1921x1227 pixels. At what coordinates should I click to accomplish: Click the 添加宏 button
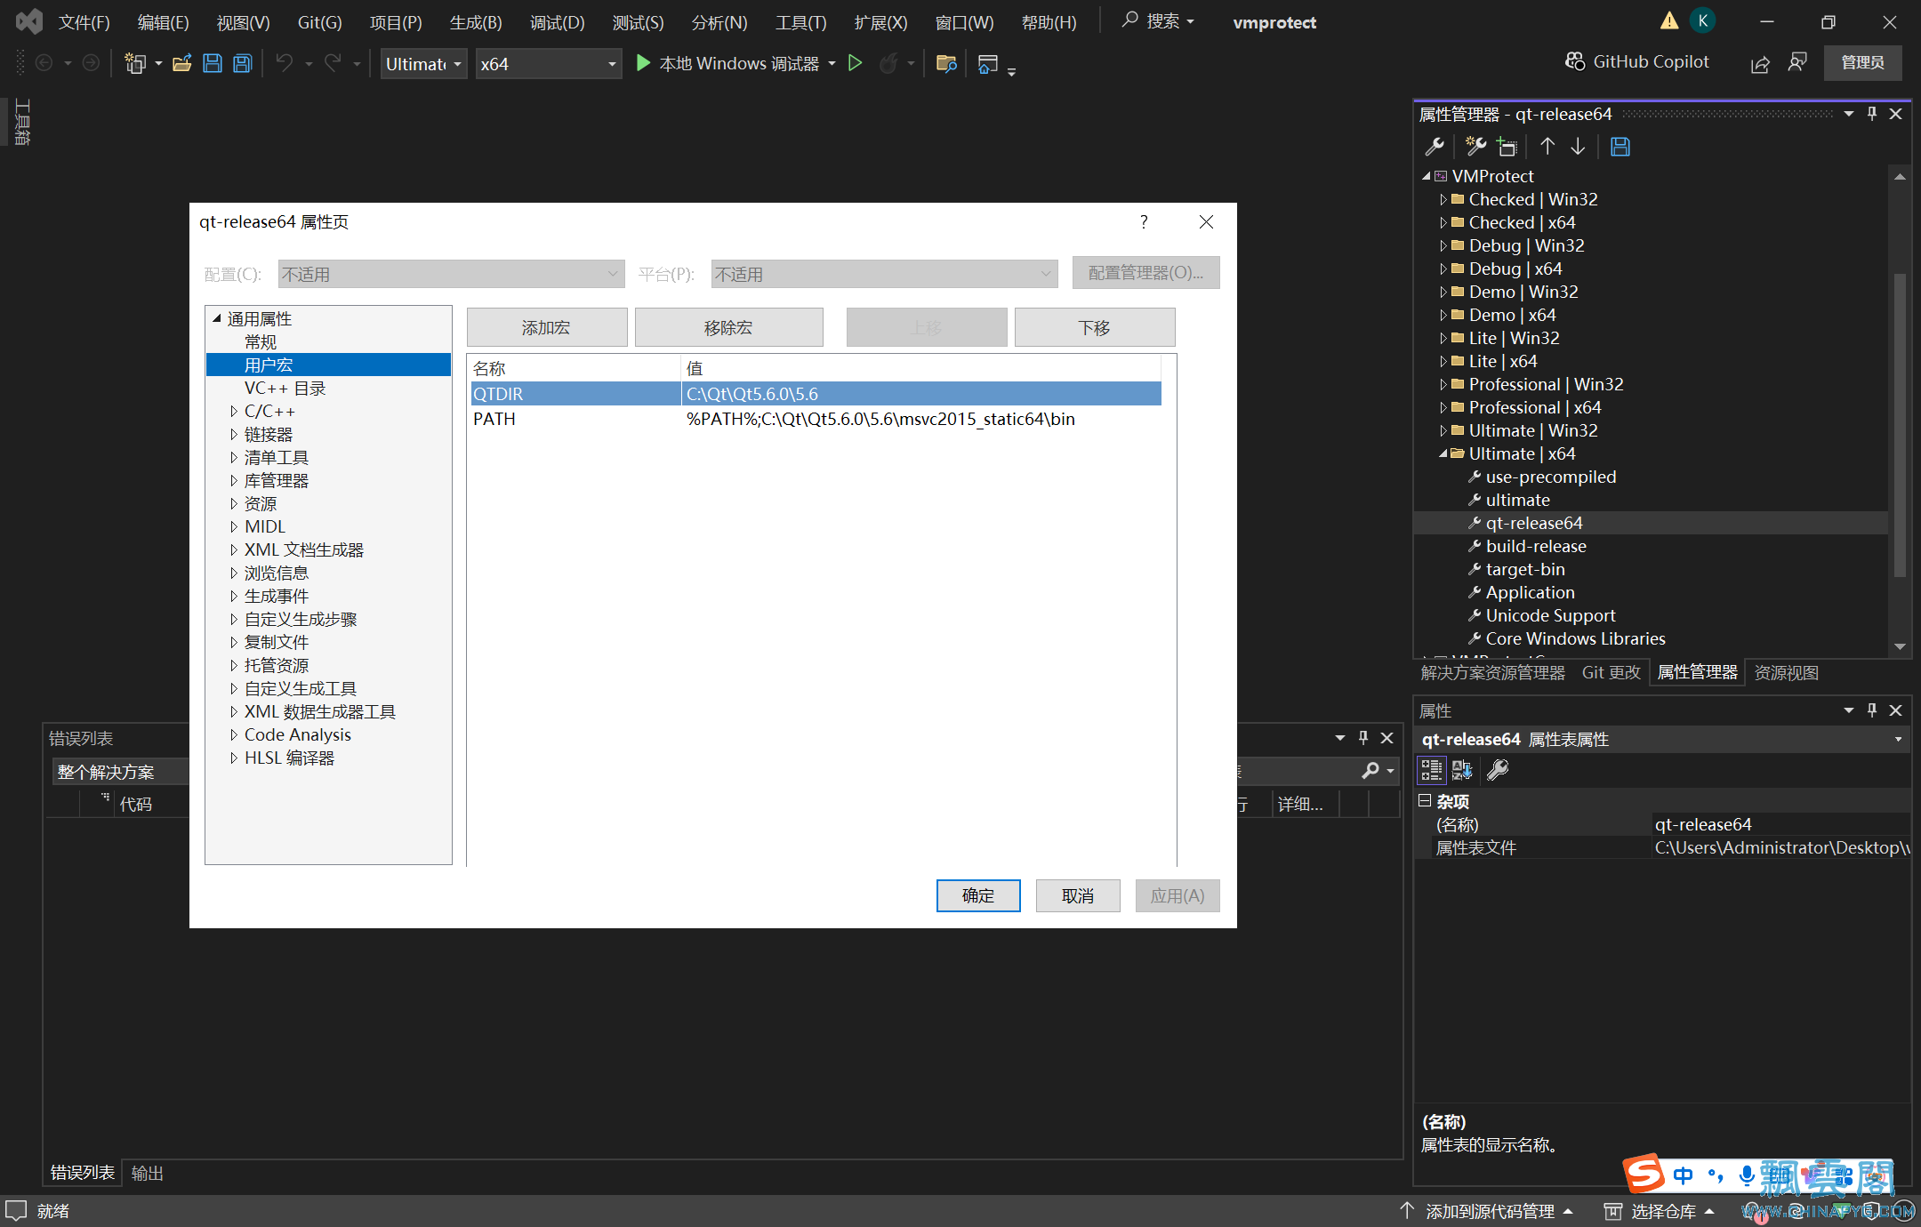coord(546,327)
